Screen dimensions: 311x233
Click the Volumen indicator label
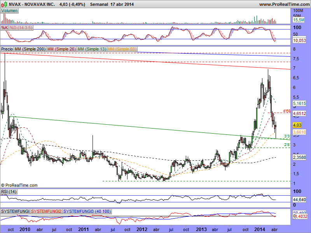point(9,11)
